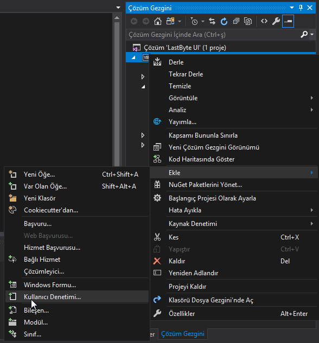The height and width of the screenshot is (343, 319).
Task: Click the Refresh icon in Çözüm Gezgini toolbar
Action: tap(224, 21)
